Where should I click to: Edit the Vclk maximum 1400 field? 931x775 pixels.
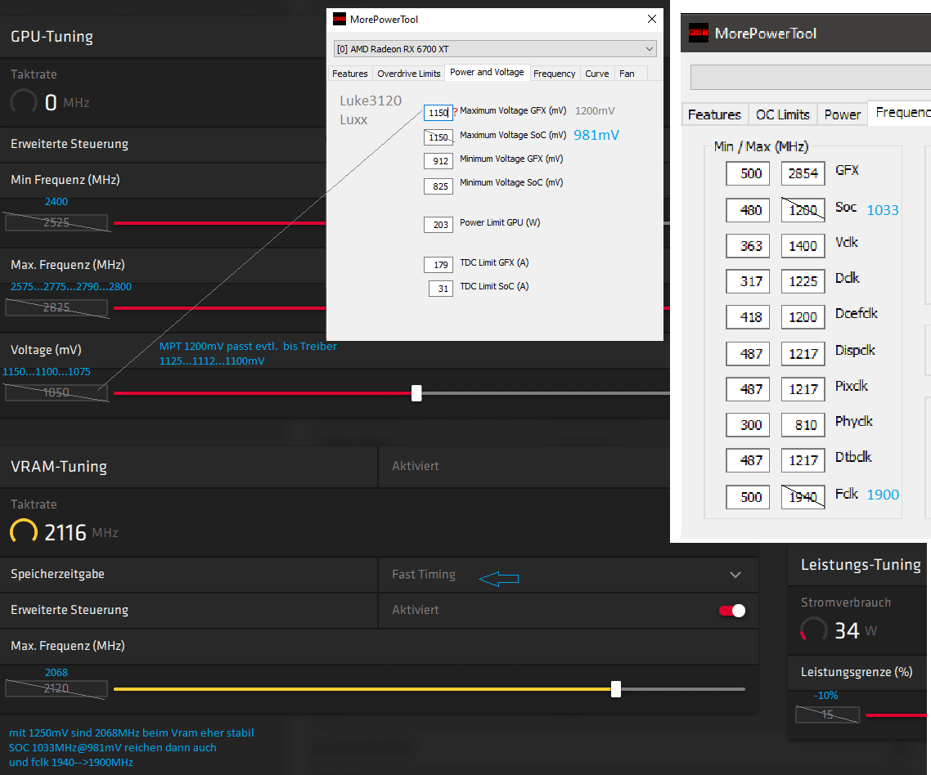pyautogui.click(x=803, y=246)
